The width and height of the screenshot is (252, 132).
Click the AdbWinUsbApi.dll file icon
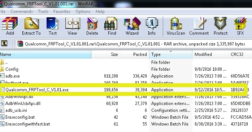coord(2,104)
